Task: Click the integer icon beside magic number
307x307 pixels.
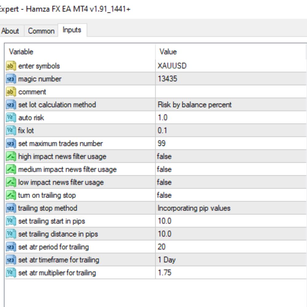Action: coord(11,79)
